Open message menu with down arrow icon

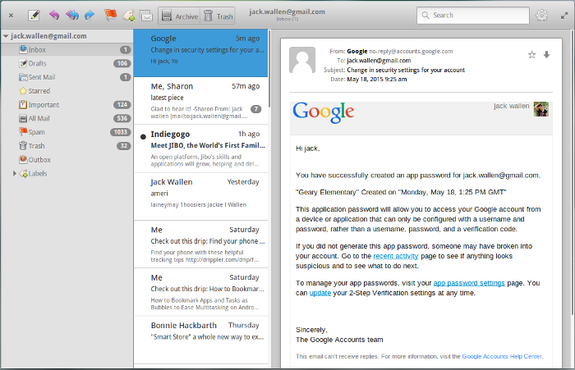click(546, 55)
